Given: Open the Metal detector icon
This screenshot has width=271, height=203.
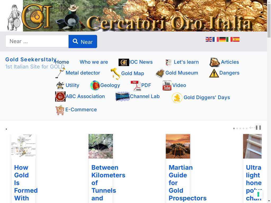Looking at the screenshot, I should coord(60,73).
